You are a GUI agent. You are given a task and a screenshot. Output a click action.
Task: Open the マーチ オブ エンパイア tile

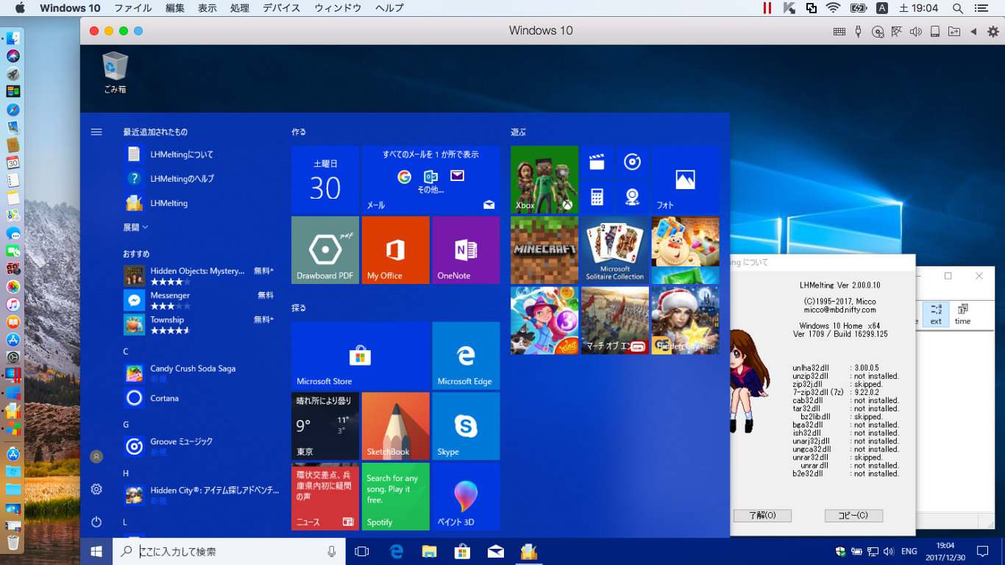(x=615, y=321)
